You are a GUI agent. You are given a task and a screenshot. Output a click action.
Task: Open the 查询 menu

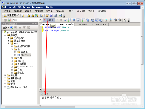(39, 11)
